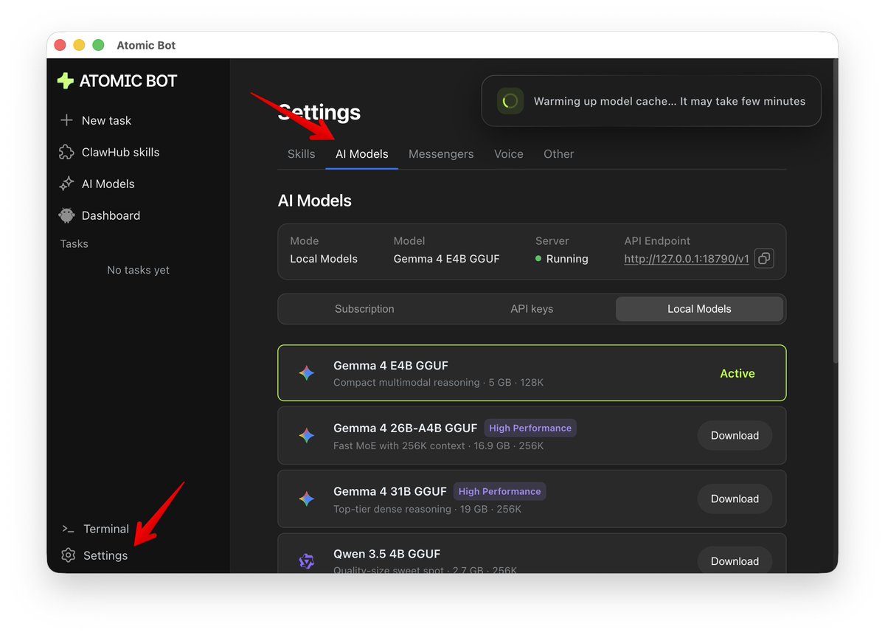The height and width of the screenshot is (635, 885).
Task: Download Gemma 4 26B-A4B GGUF model
Action: pyautogui.click(x=735, y=436)
